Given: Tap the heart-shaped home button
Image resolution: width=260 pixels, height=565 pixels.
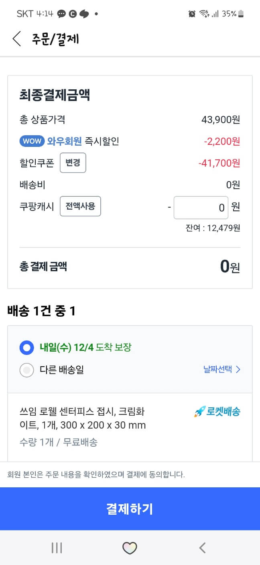Looking at the screenshot, I should click(x=129, y=547).
